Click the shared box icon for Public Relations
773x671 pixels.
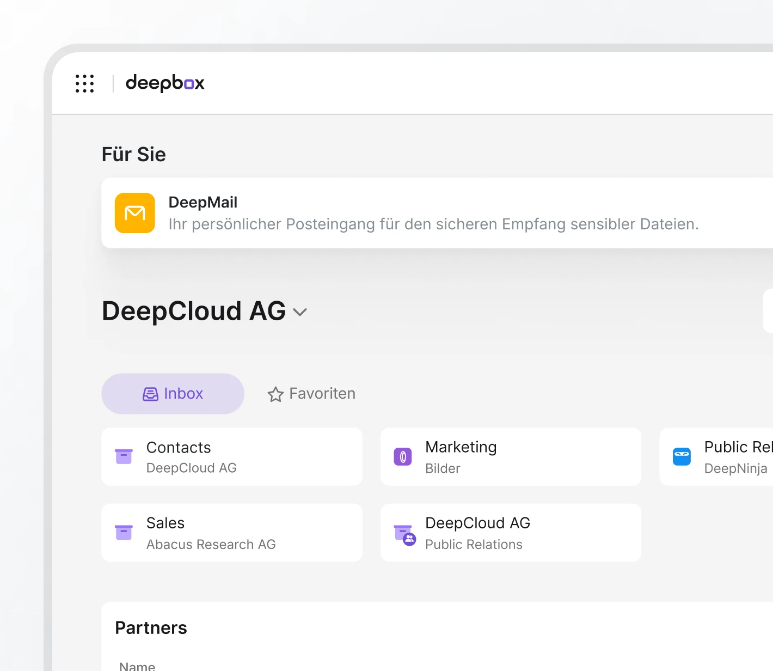404,534
